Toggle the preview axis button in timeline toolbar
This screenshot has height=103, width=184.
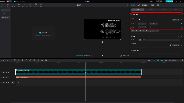point(166,60)
